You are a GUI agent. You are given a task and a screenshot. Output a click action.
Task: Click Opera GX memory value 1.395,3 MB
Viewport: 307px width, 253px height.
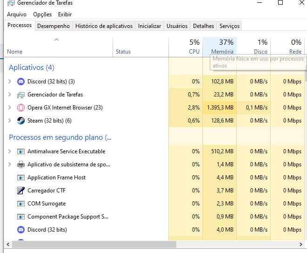(220, 108)
